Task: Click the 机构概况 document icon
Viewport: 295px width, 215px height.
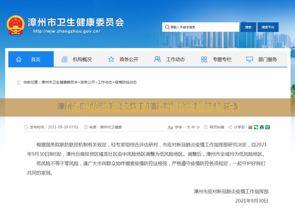Action: coord(64,59)
